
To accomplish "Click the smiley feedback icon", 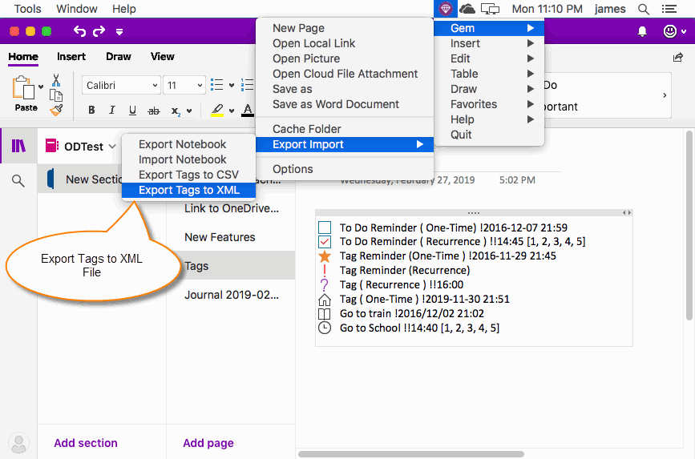I will point(669,31).
